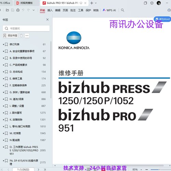Click the window layout icon in title bar
The image size is (171, 171).
tap(145, 3)
